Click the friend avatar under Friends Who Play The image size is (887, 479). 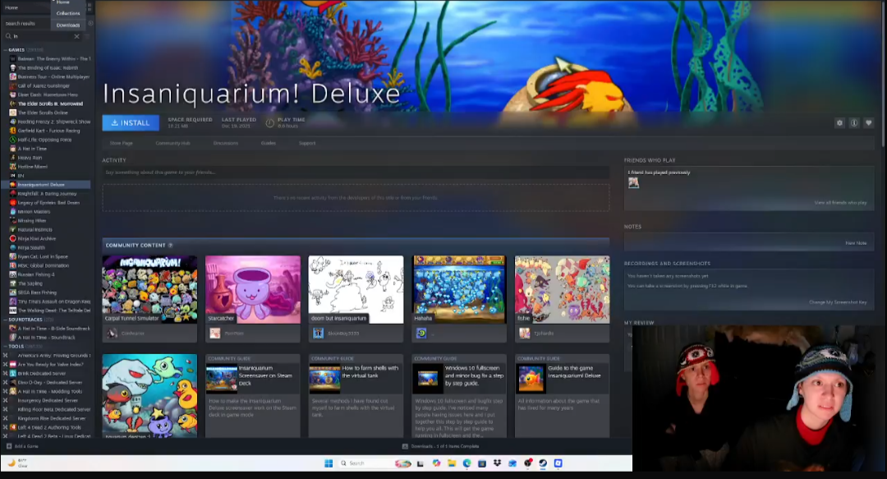pos(633,182)
